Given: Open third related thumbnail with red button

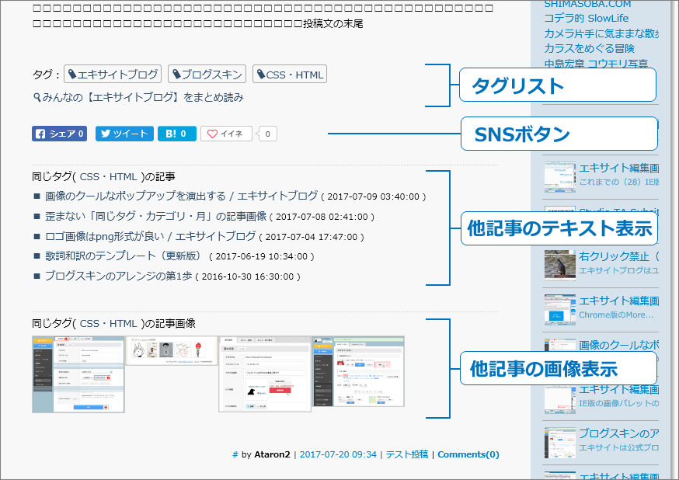Looking at the screenshot, I should (265, 374).
